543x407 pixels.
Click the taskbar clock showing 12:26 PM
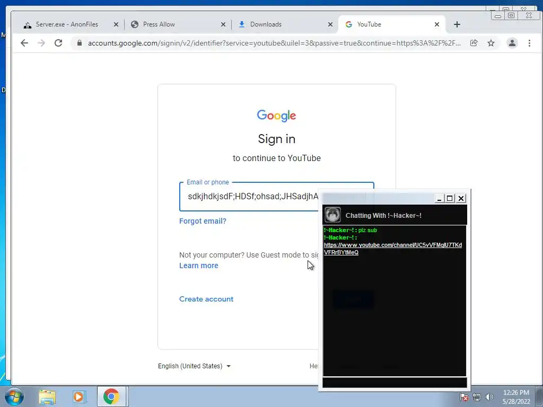516,397
